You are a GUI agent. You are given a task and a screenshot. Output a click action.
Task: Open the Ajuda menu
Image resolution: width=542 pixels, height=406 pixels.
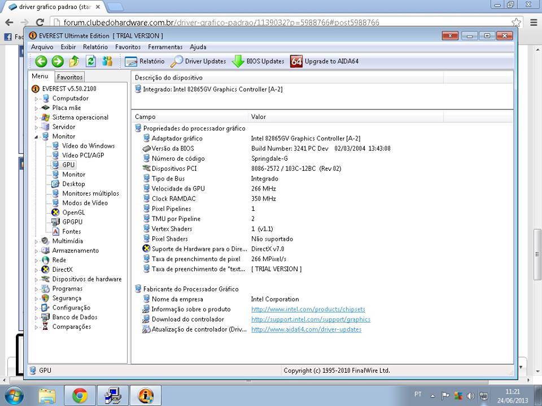click(x=198, y=47)
